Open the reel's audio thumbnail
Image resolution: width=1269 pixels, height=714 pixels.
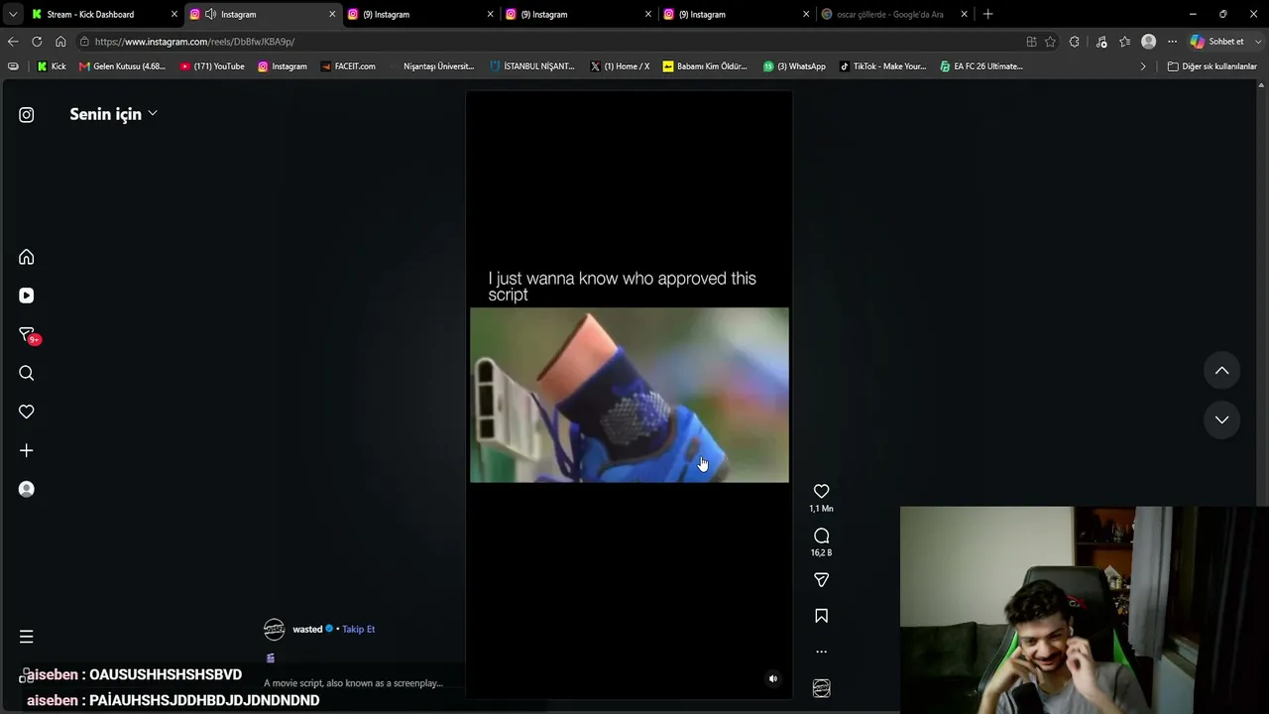tap(821, 688)
